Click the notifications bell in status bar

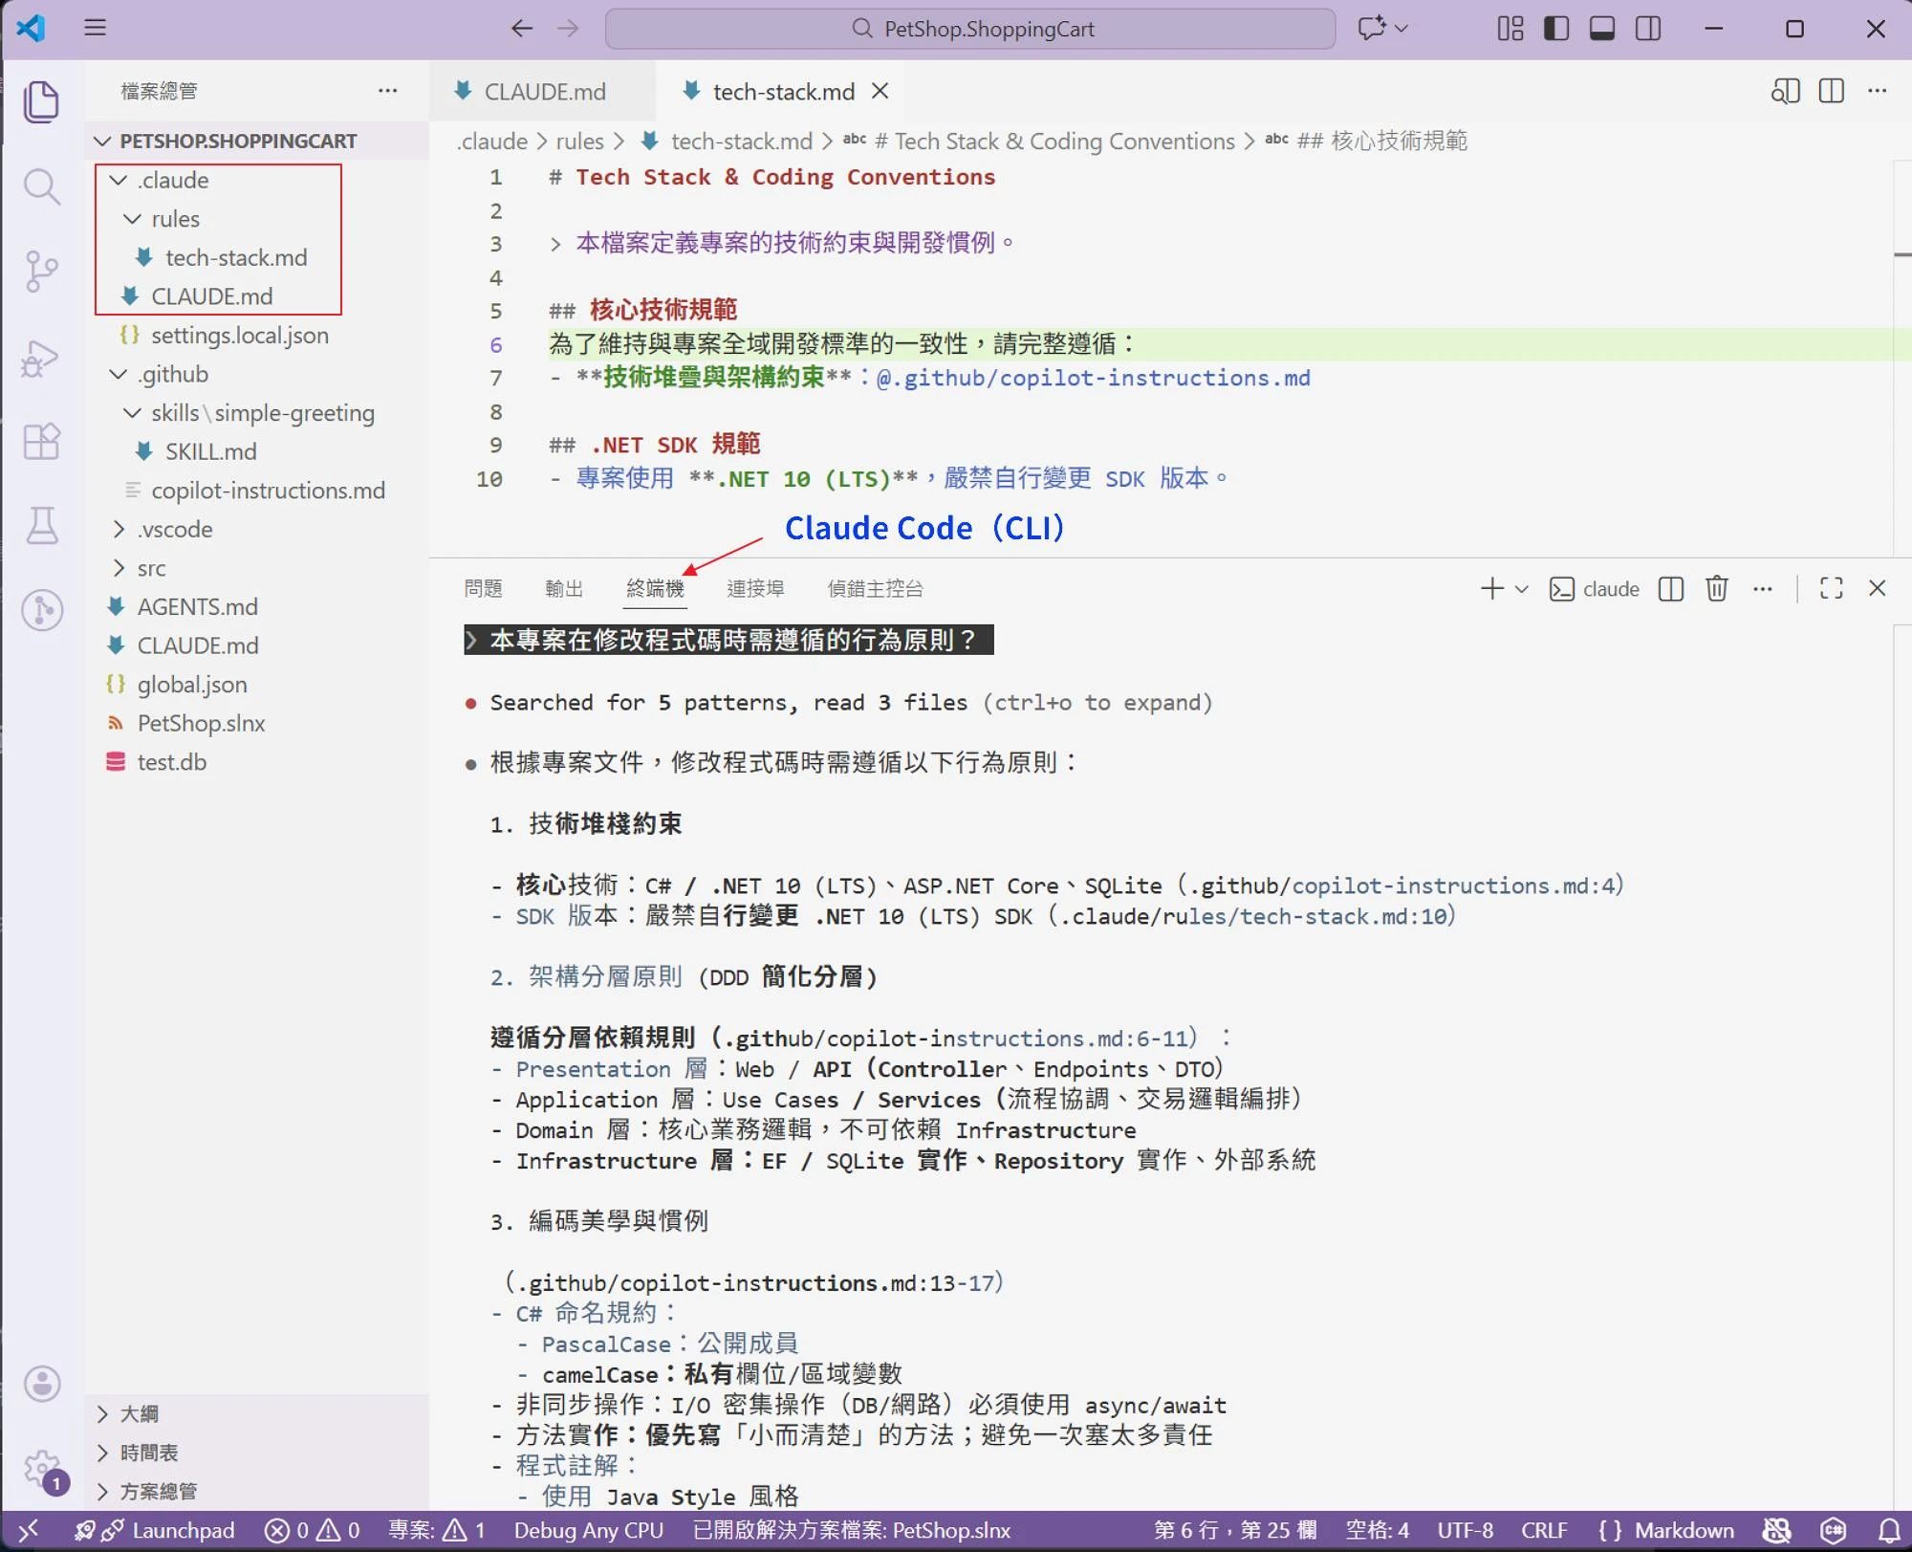1889,1530
